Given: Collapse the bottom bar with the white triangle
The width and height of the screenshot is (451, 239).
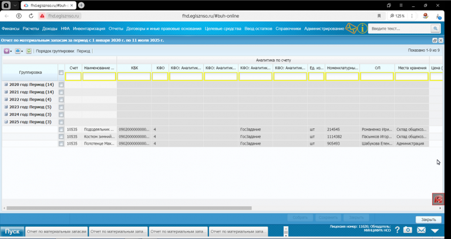Looking at the screenshot, I should pos(435,230).
